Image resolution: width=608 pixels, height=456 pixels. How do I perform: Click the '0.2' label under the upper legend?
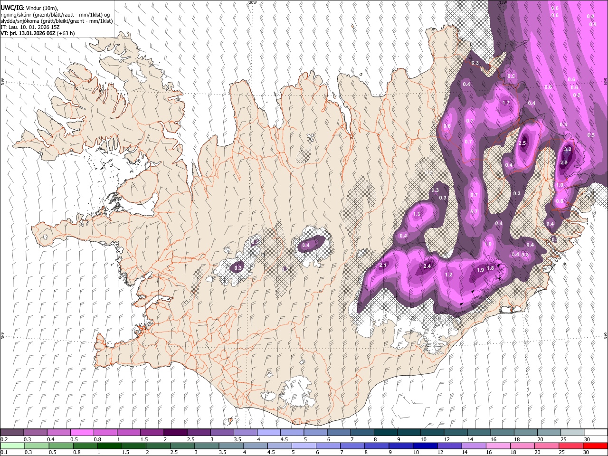click(x=4, y=439)
